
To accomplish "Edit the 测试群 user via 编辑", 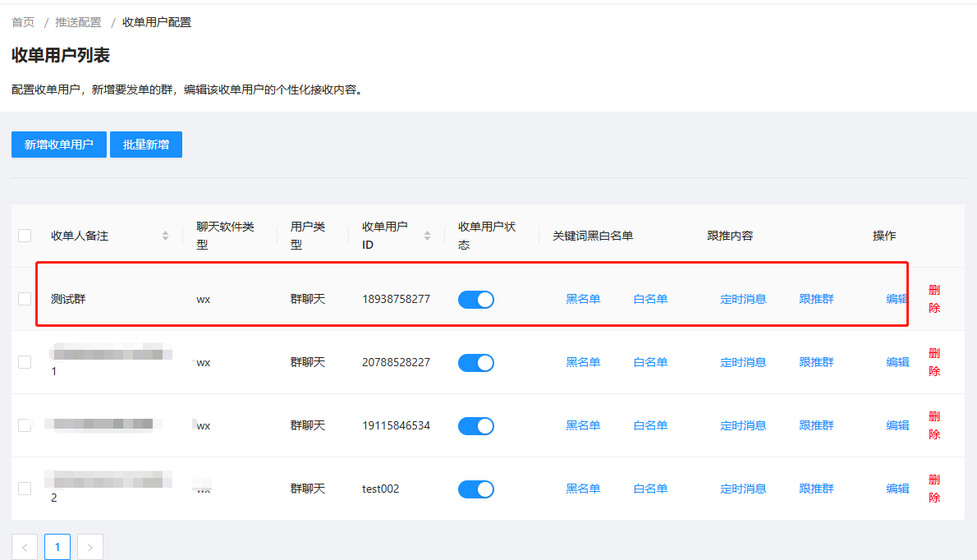I will click(897, 299).
